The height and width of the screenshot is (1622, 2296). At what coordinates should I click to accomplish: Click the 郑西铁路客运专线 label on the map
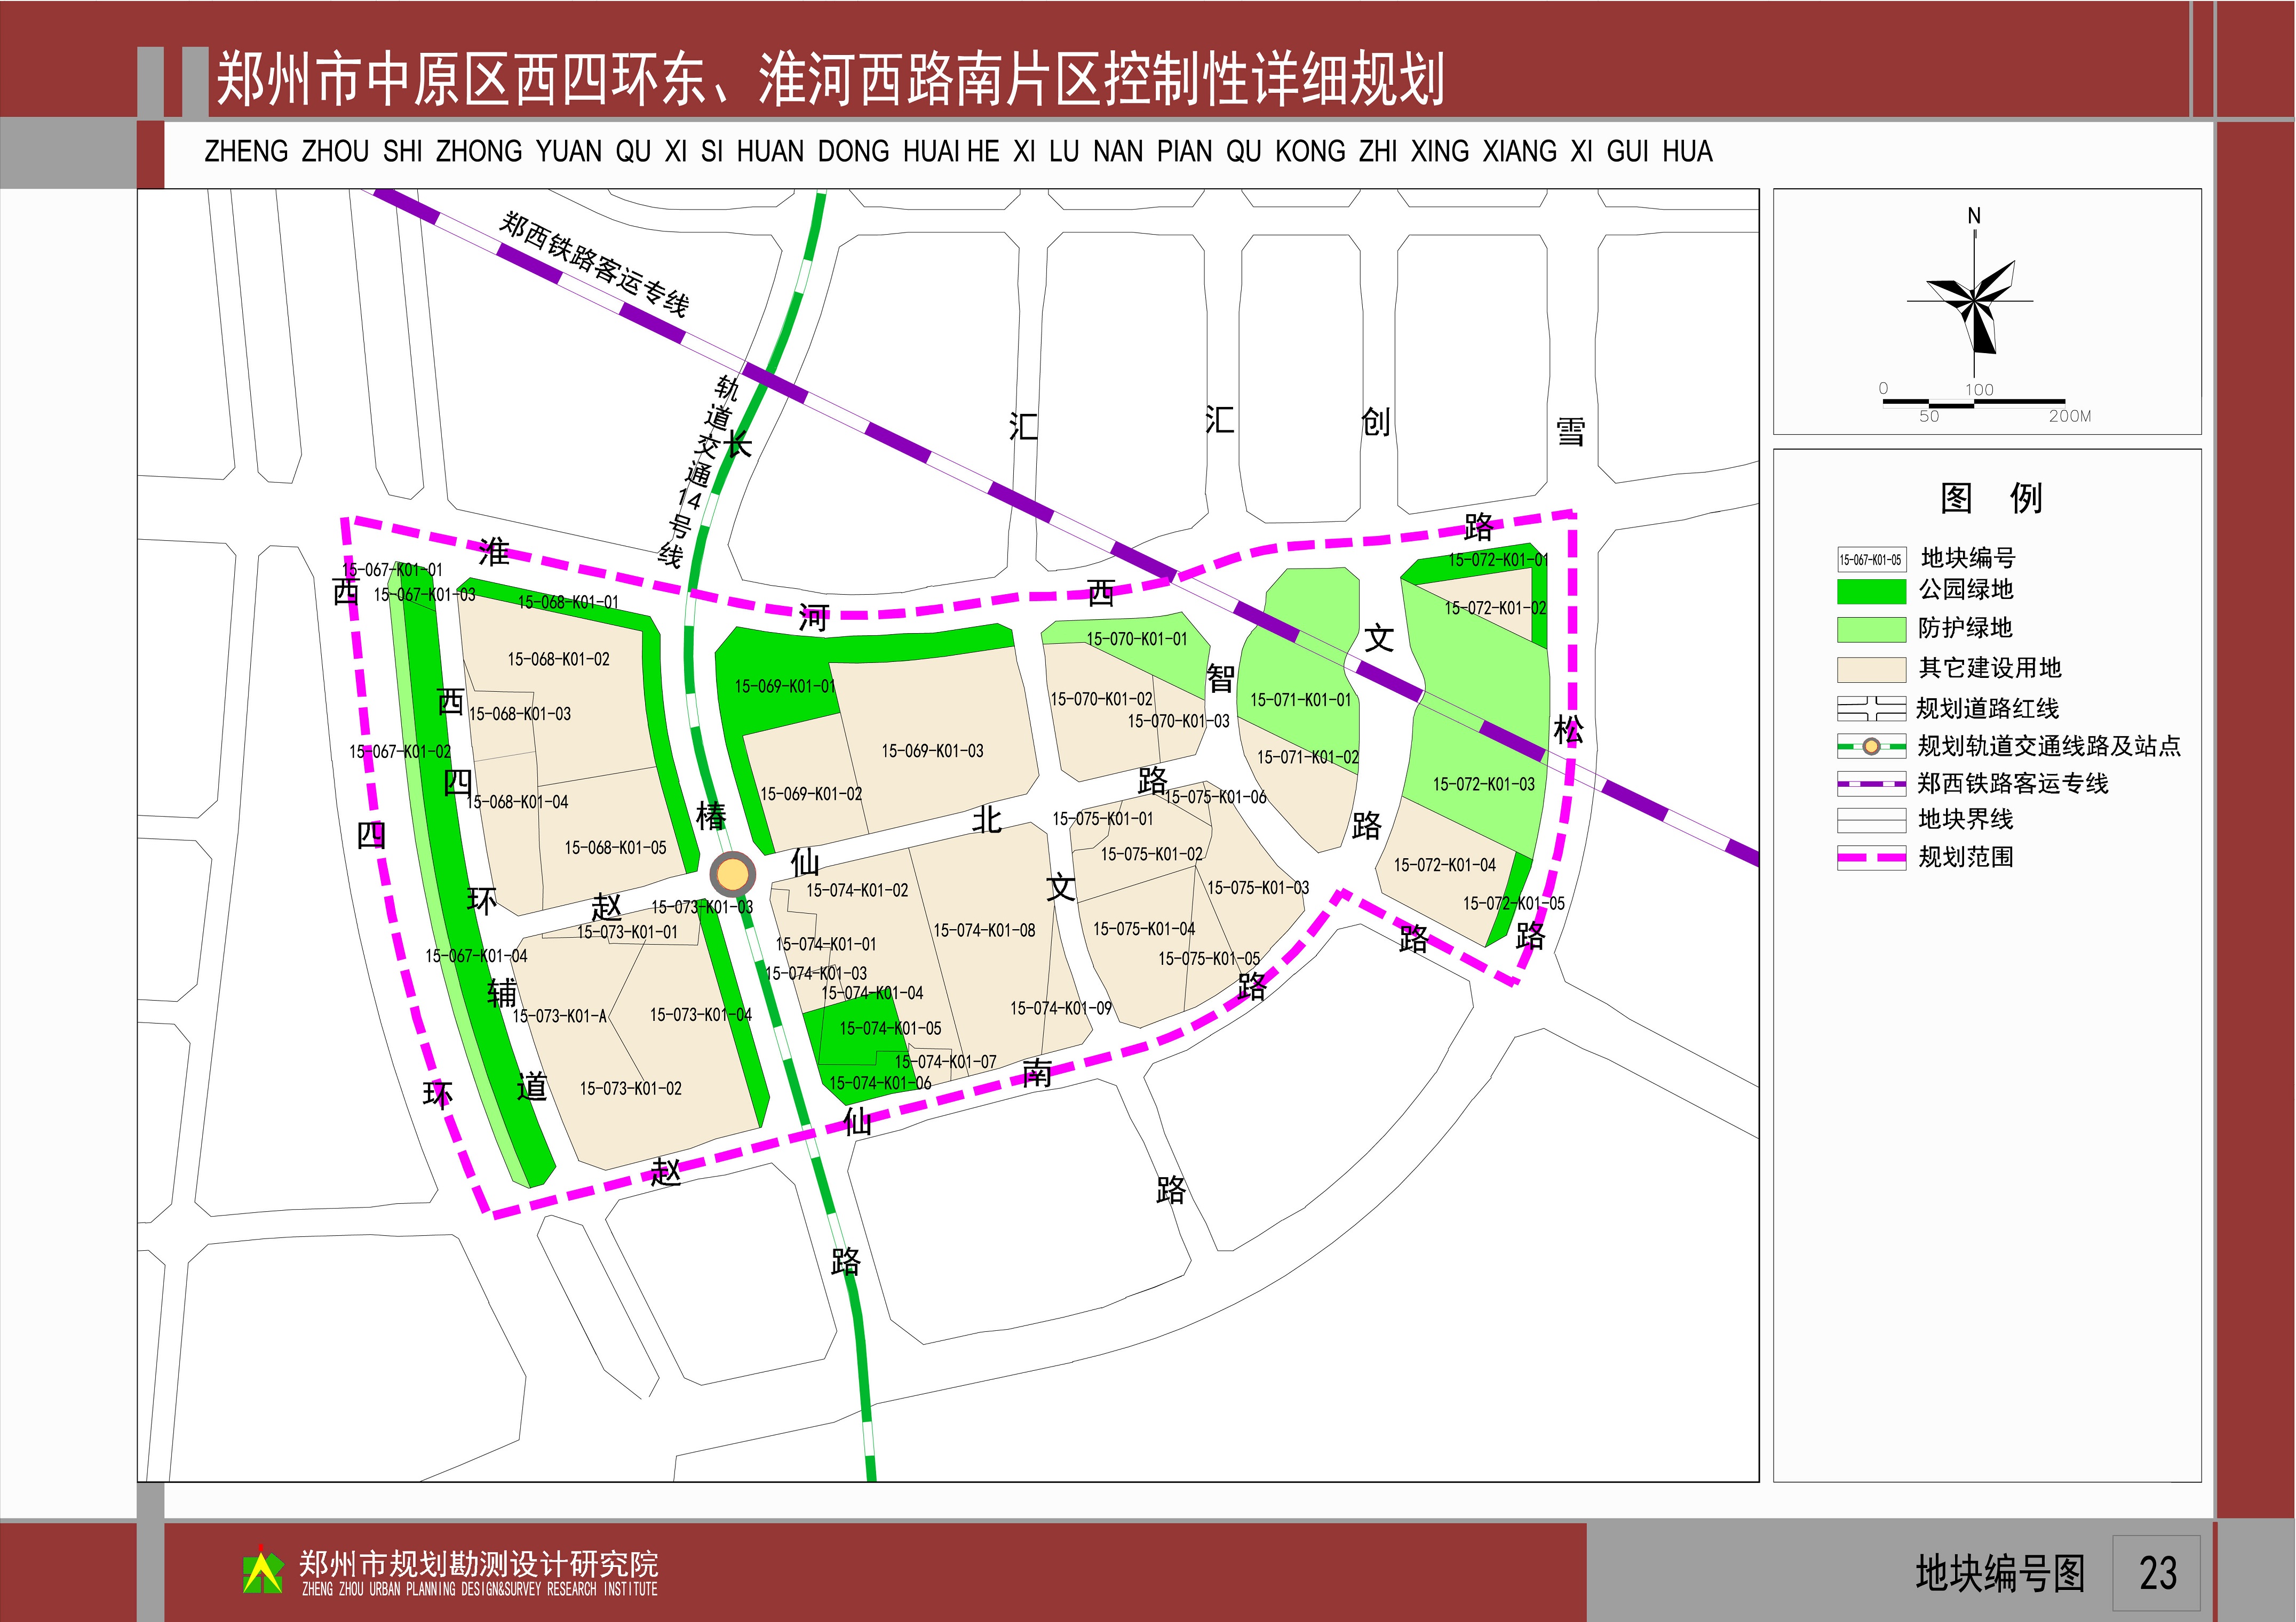pos(594,264)
